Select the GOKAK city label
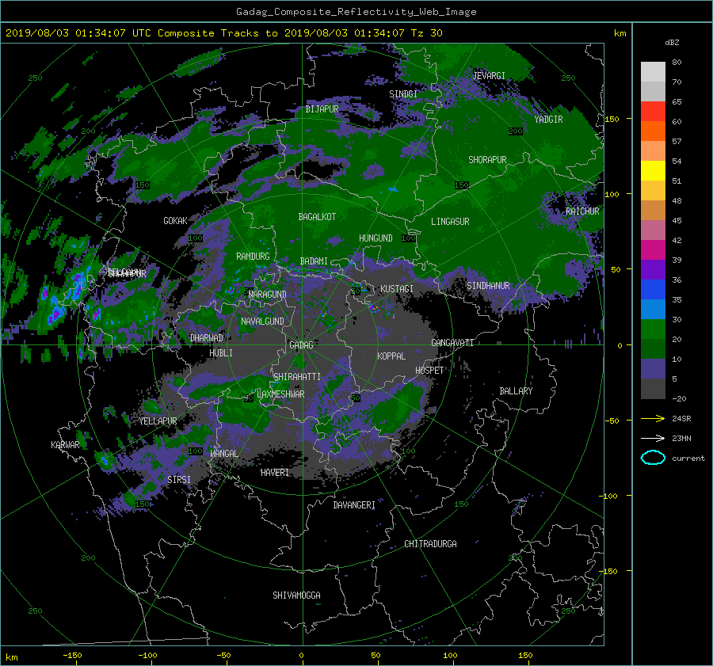 (175, 220)
